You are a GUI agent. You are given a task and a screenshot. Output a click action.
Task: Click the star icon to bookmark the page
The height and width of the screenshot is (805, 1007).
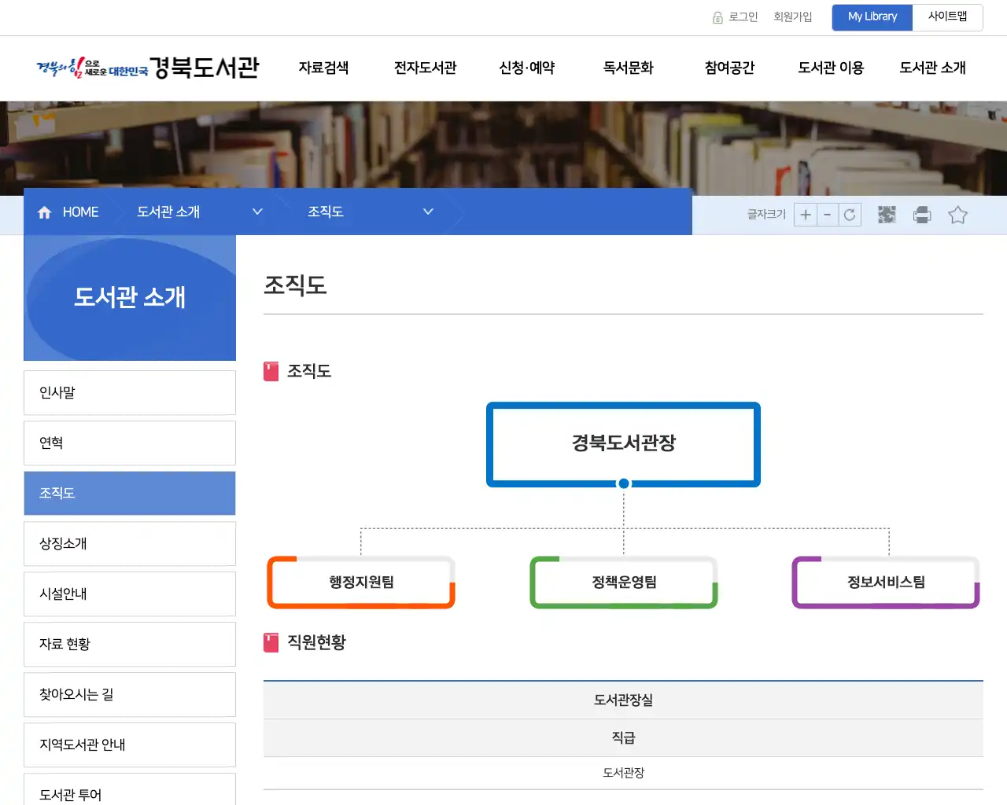[957, 215]
